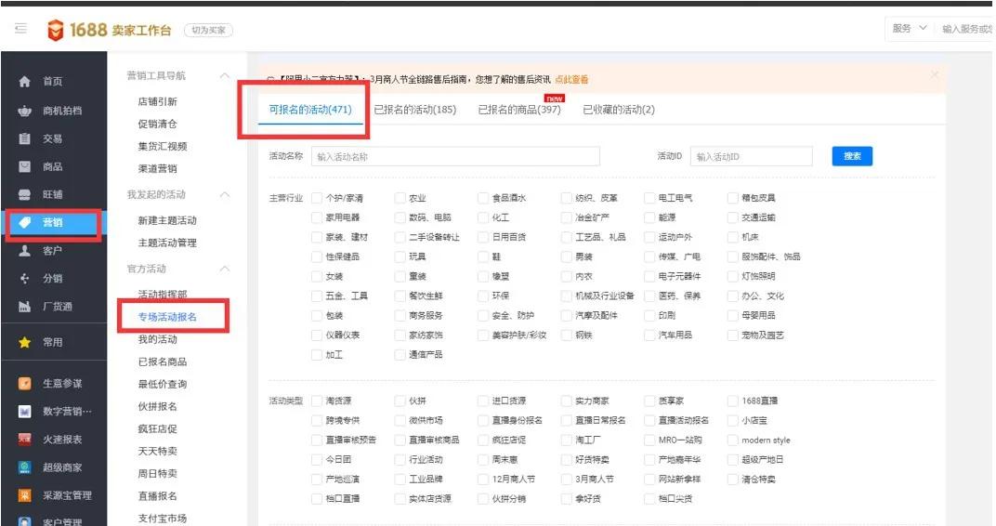The image size is (996, 526).
Task: Open 新建主题活动 menu item
Action: (167, 220)
